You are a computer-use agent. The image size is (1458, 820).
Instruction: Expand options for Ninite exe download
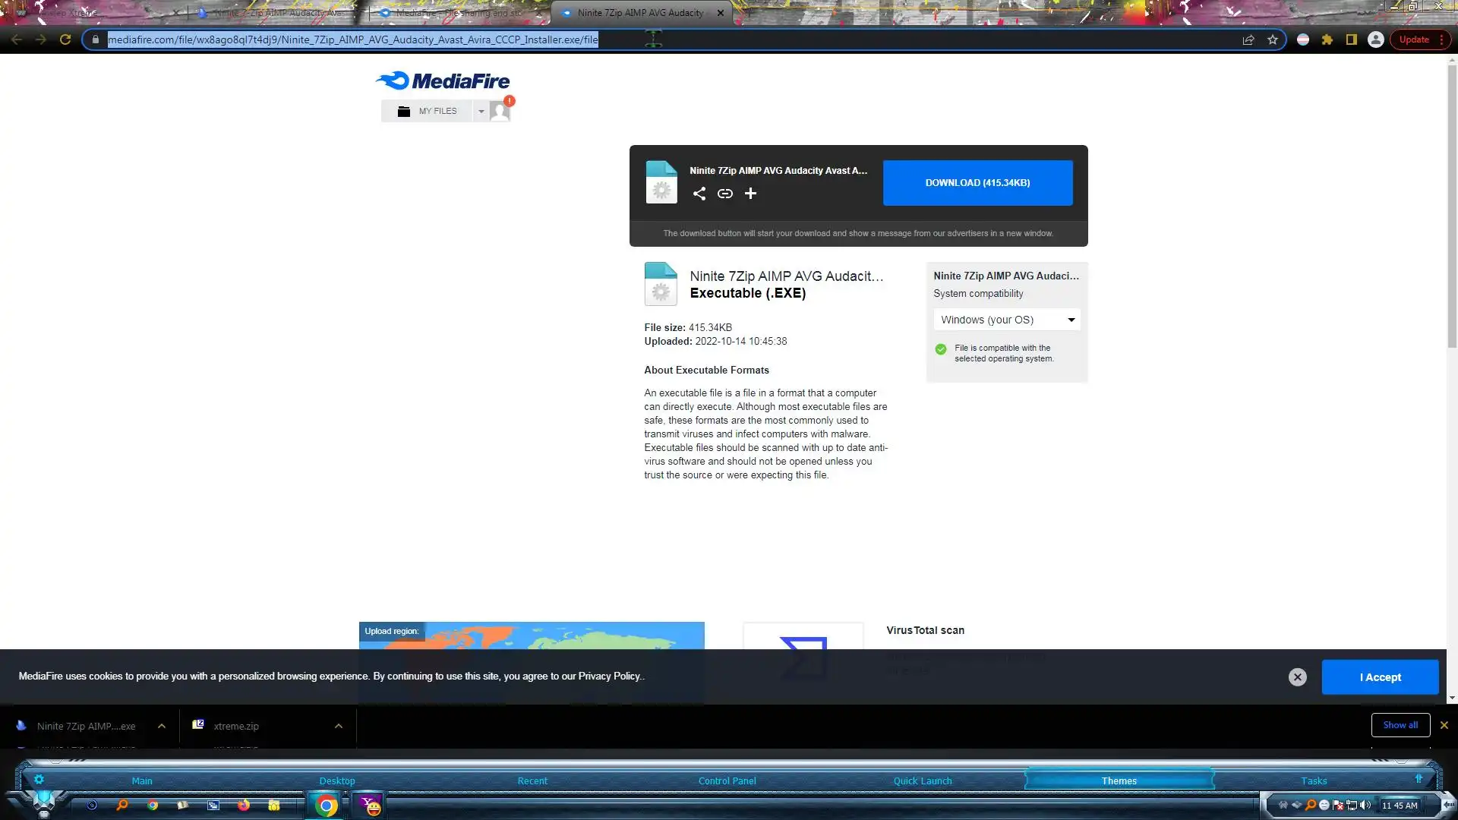[x=162, y=726]
